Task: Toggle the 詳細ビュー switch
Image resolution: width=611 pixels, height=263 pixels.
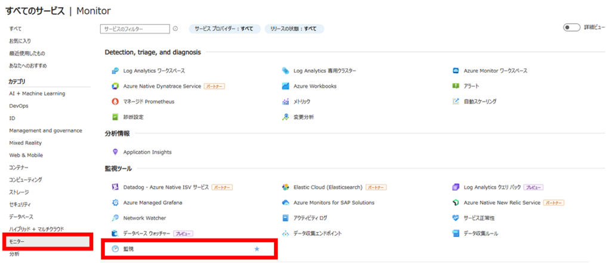Action: [571, 28]
